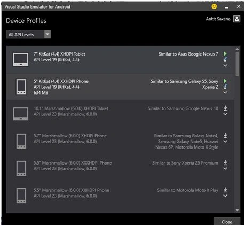Viewport: 245px width, 226px height.
Task: Select the 7" KitKat tablet device thumbnail
Action: point(21,59)
